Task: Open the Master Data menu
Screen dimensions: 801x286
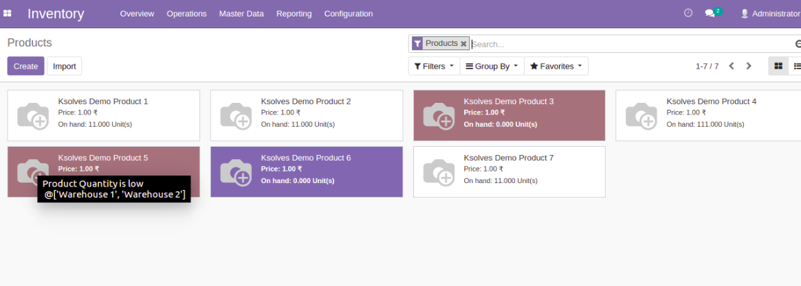Action: 241,14
